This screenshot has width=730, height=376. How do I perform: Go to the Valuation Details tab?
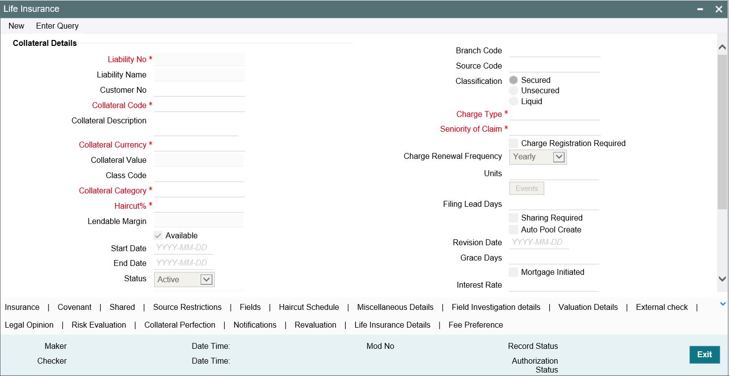(x=588, y=307)
